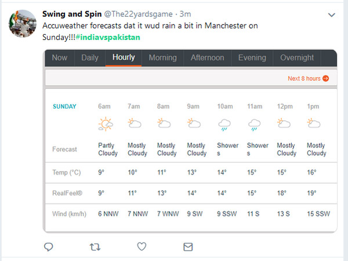Click the Swing and Spin avatar picture

pos(20,22)
